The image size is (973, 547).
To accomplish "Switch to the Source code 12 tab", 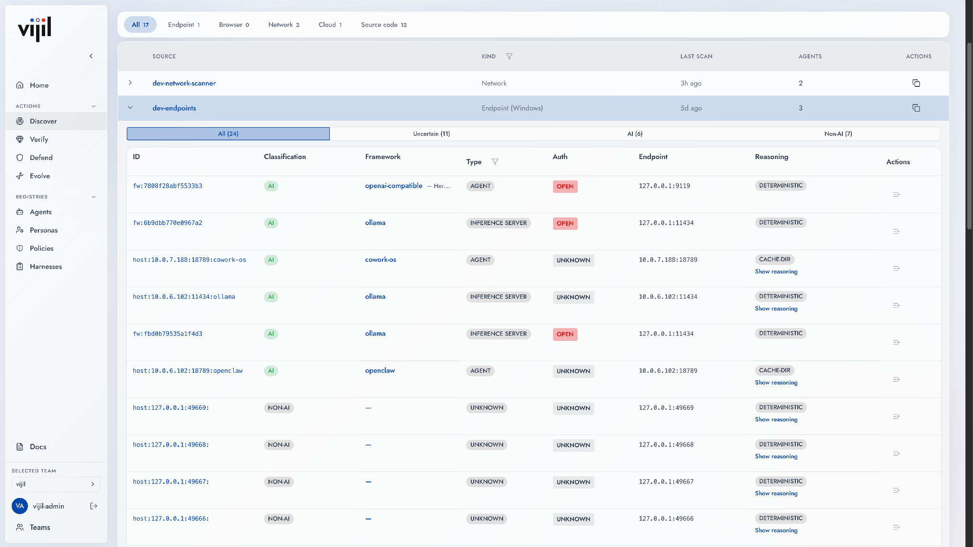I will [384, 25].
